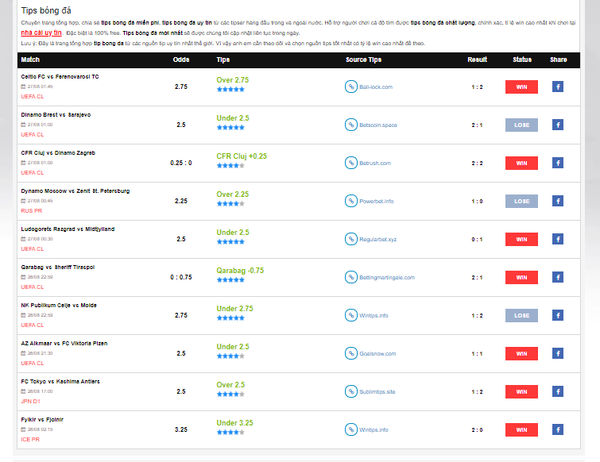Select the 'Over 2.75' tip text
This screenshot has width=600, height=462.
[232, 80]
